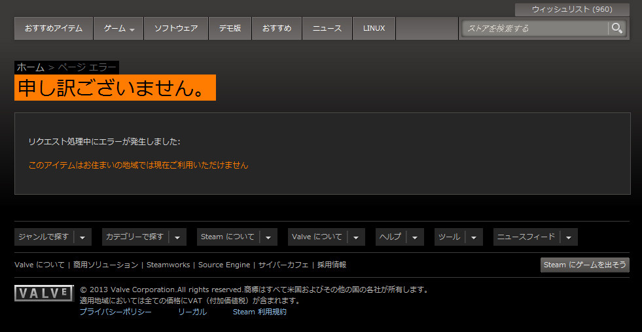The width and height of the screenshot is (642, 332).
Task: Click the Valve logo in footer
Action: point(45,293)
